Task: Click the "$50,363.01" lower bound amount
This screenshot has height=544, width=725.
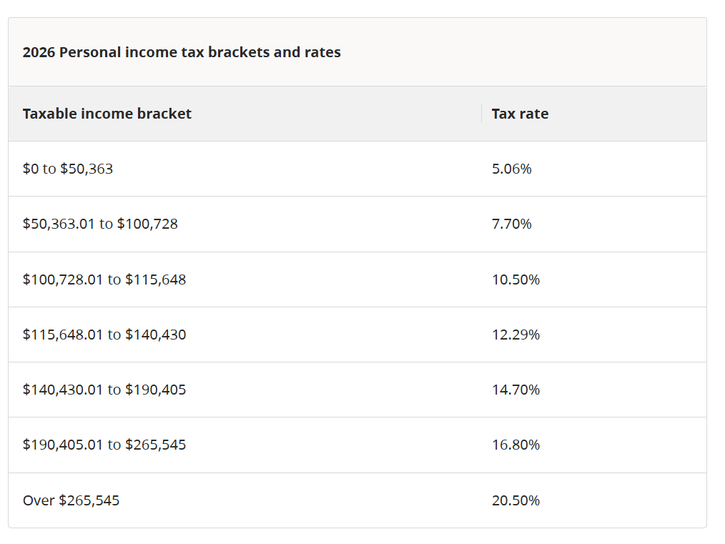Action: coord(59,224)
